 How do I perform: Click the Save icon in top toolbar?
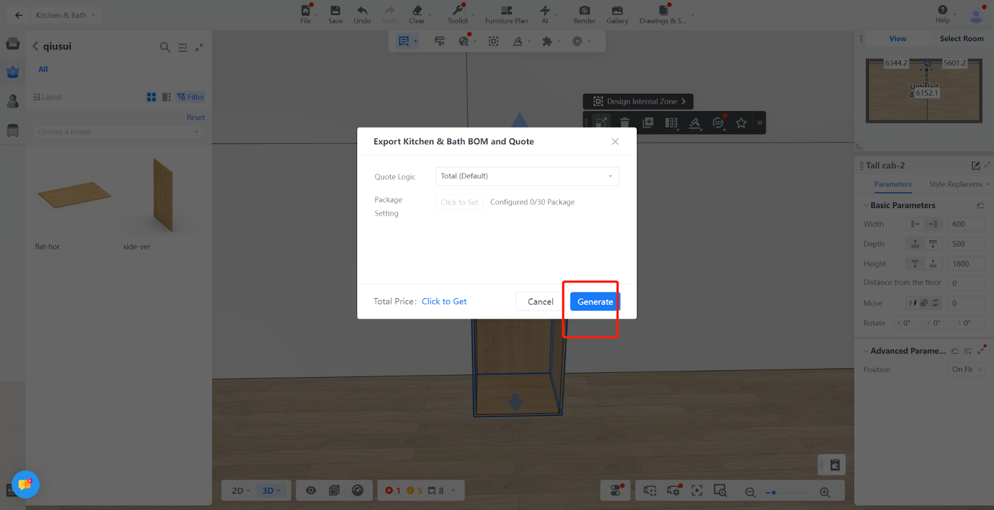click(335, 14)
